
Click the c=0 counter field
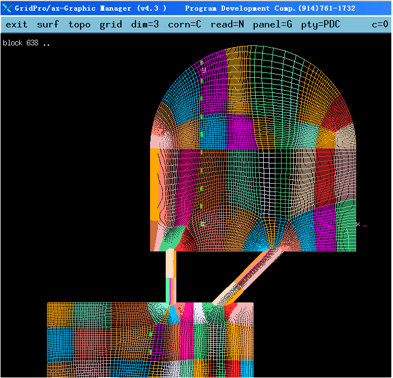380,25
